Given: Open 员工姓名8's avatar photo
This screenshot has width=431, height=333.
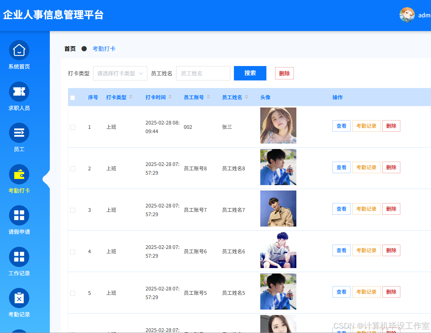Looking at the screenshot, I should point(278,167).
